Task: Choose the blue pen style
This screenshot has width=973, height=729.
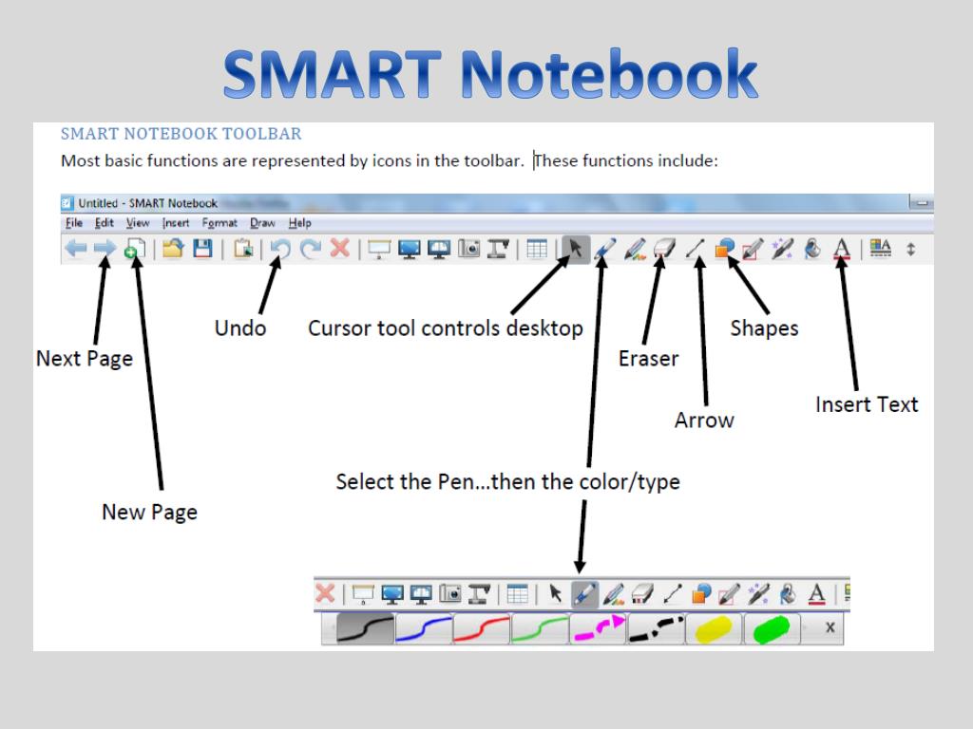Action: tap(423, 628)
